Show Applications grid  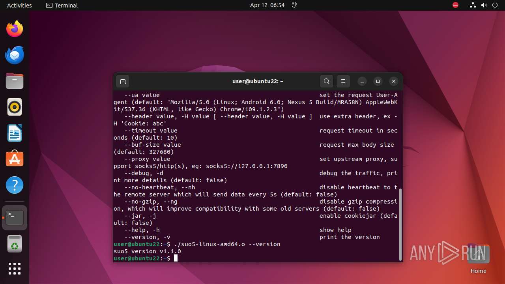coord(15,269)
